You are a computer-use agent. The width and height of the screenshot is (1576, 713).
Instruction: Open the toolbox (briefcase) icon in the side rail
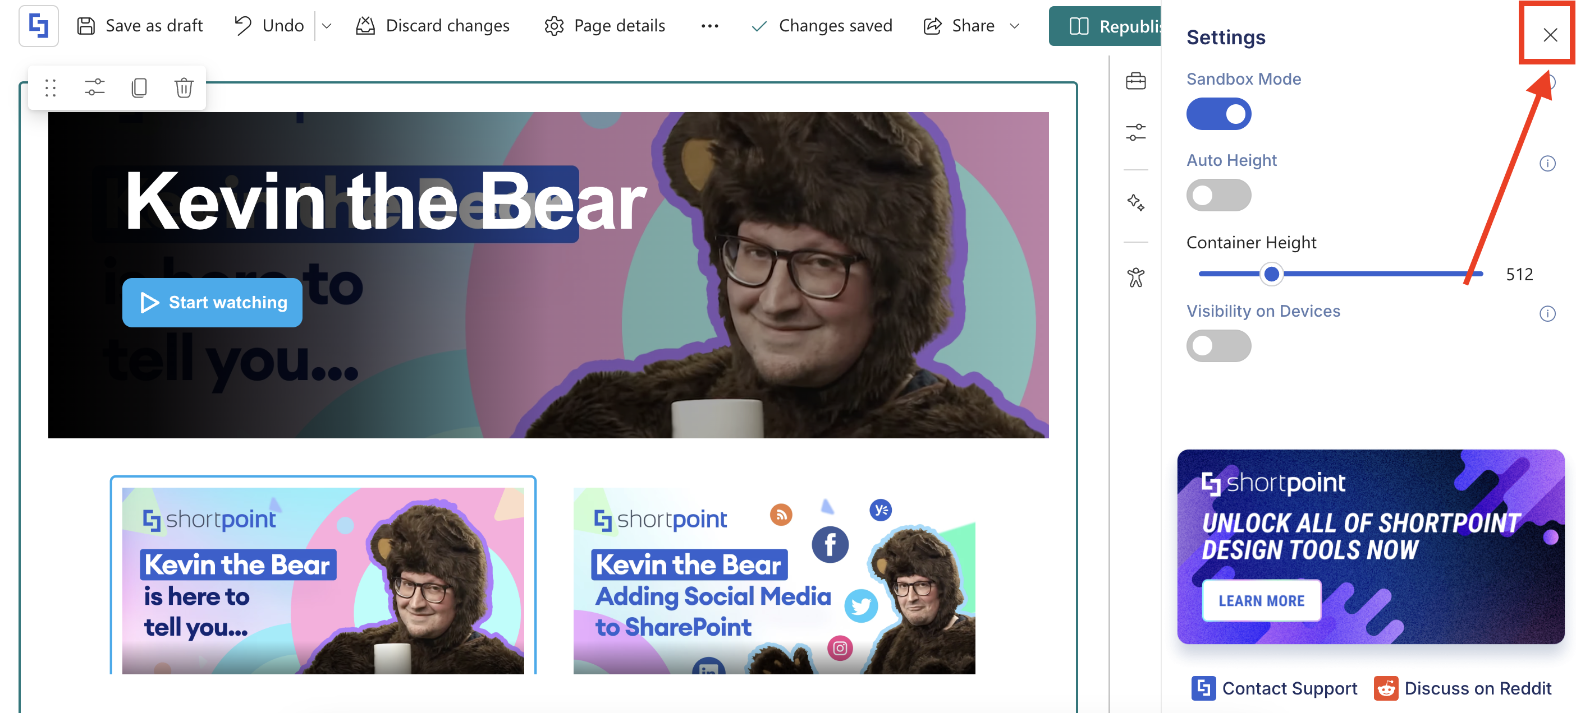pos(1135,81)
